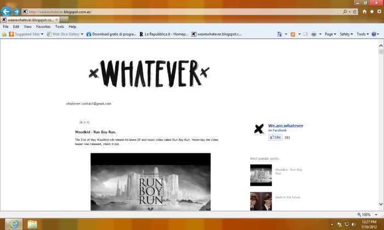Open the We.are.whatever Facebook link
Screen dimensions: 384x230
[x=285, y=126]
